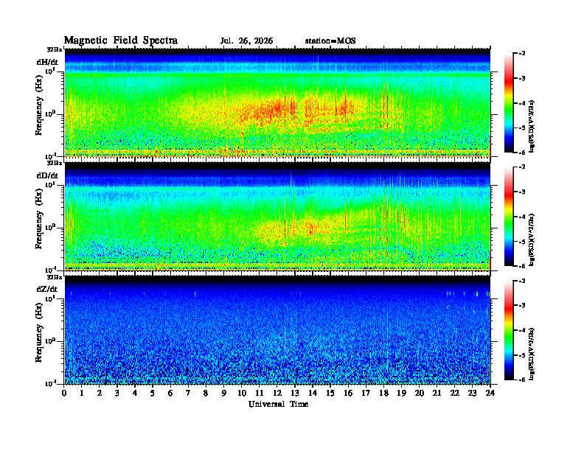Click the hour "6" tick label on time axis
The height and width of the screenshot is (451, 584).
pyautogui.click(x=170, y=393)
